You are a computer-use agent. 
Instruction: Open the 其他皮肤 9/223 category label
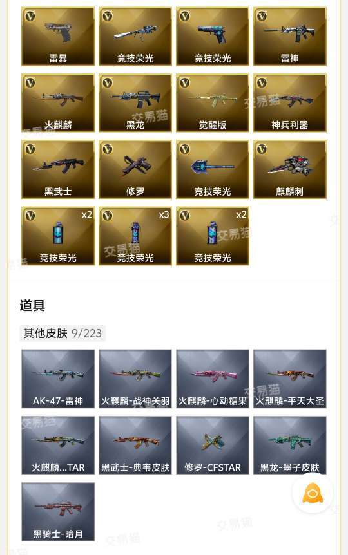pos(63,333)
